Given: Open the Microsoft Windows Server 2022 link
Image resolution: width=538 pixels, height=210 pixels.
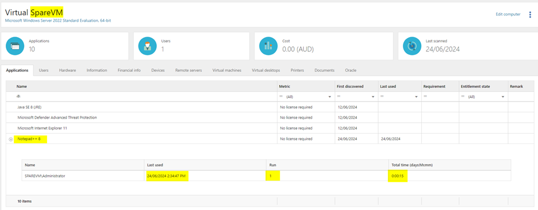Looking at the screenshot, I should point(58,21).
